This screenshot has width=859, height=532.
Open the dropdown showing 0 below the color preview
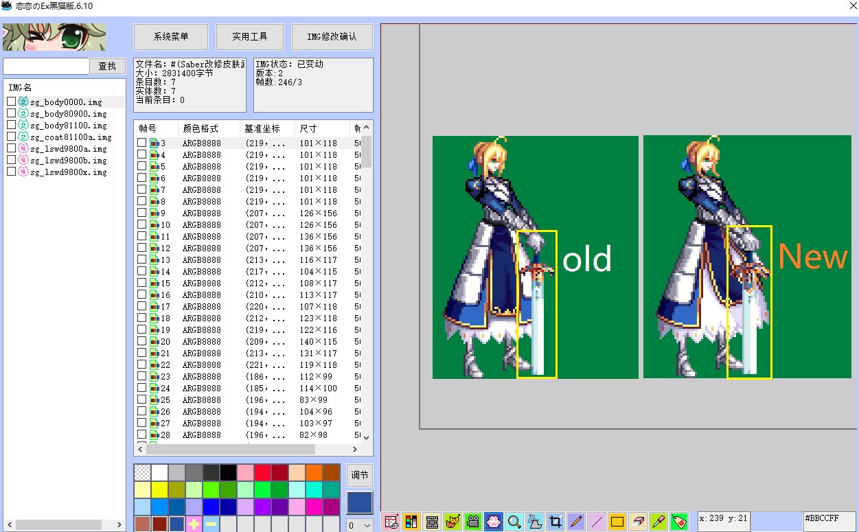pos(360,525)
